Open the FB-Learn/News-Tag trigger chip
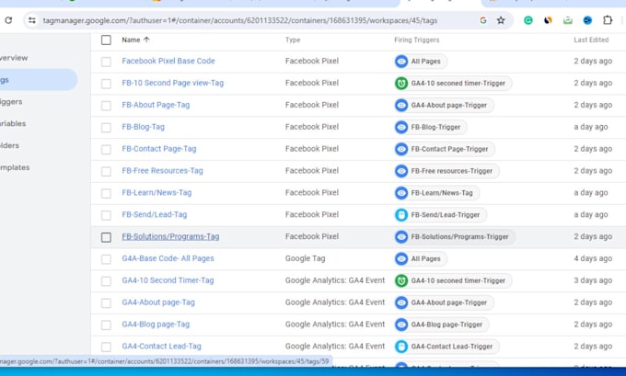This screenshot has height=376, width=626. (x=436, y=193)
